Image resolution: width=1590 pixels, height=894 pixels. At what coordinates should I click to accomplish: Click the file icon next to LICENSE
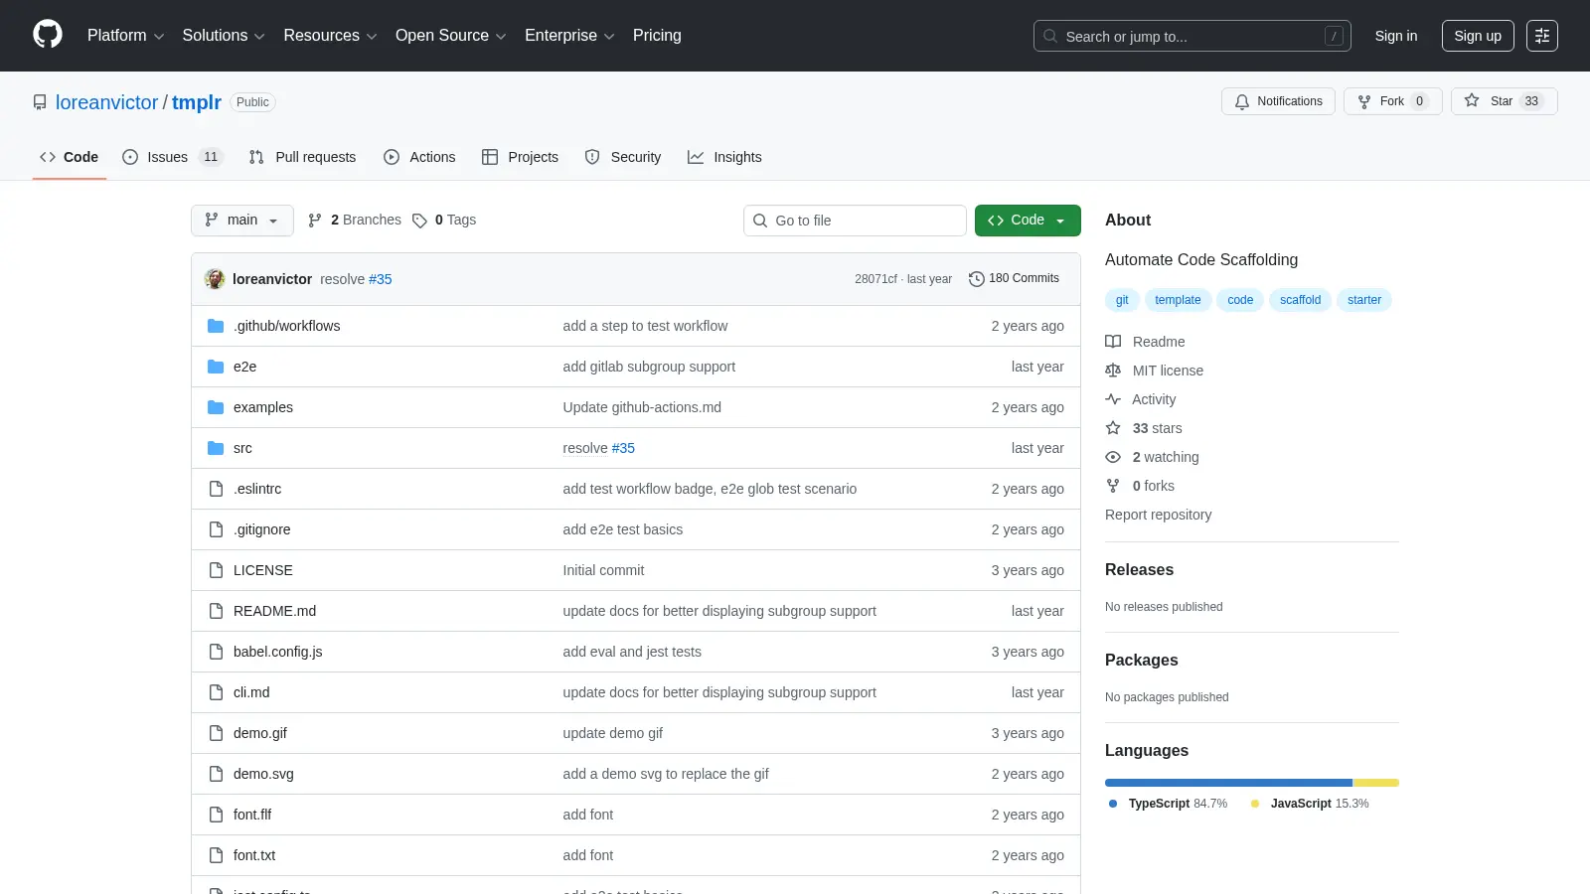216,570
